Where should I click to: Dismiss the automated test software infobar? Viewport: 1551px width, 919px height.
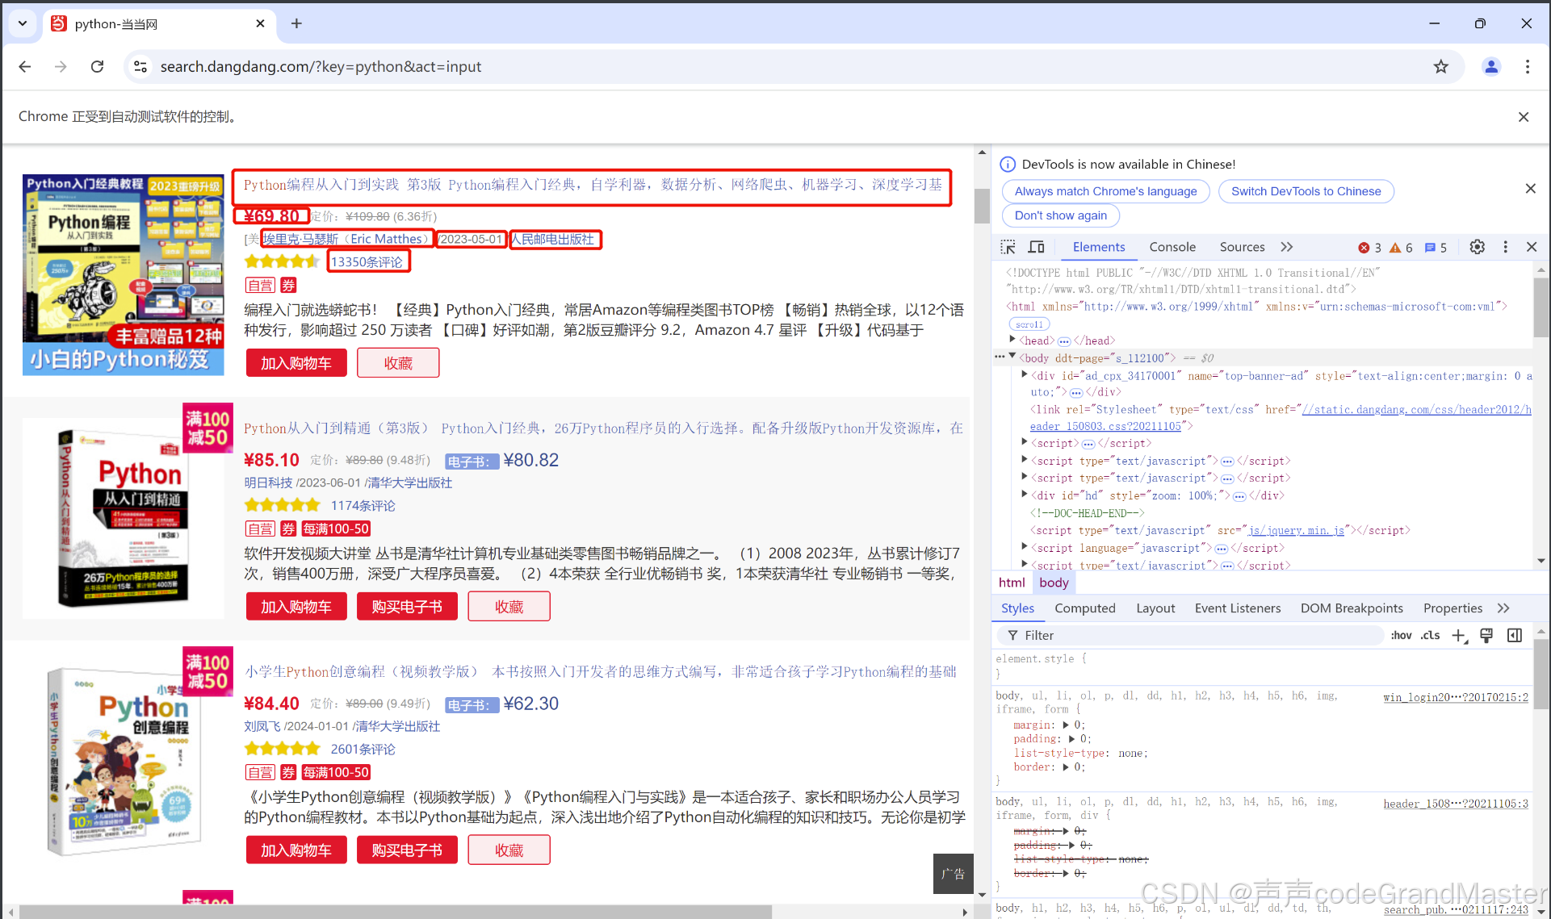pos(1524,117)
